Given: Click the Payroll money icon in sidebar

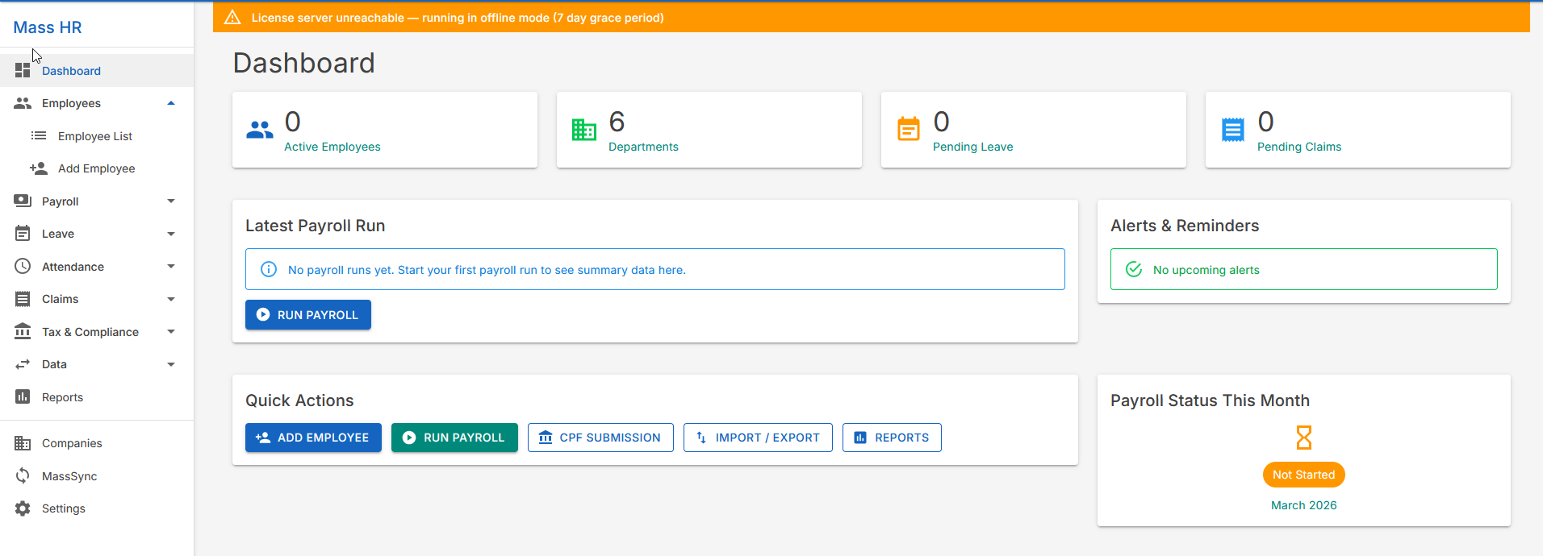Looking at the screenshot, I should [x=23, y=201].
